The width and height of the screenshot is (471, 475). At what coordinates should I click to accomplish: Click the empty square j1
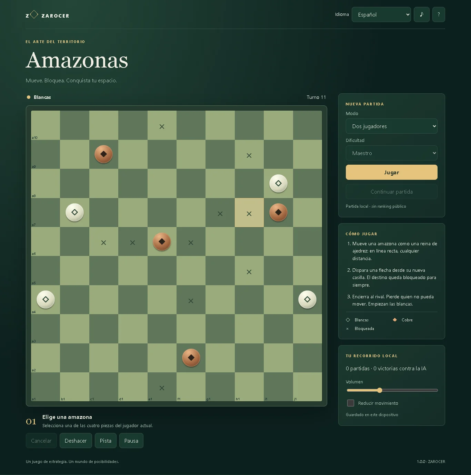click(x=307, y=387)
